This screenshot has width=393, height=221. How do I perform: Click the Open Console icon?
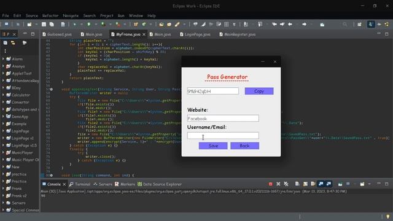click(x=362, y=184)
